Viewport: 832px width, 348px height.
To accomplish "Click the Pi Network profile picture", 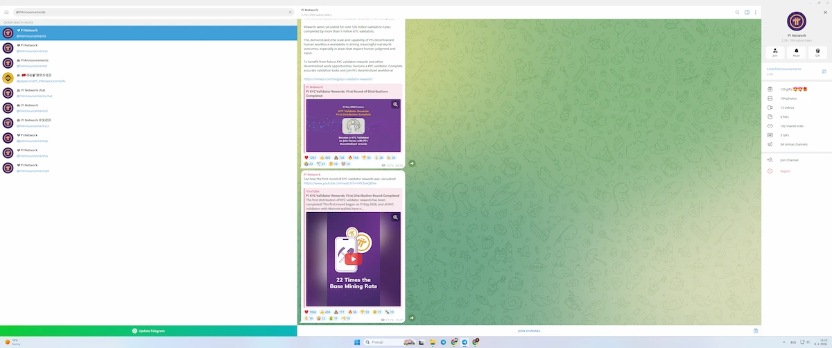I will [797, 21].
